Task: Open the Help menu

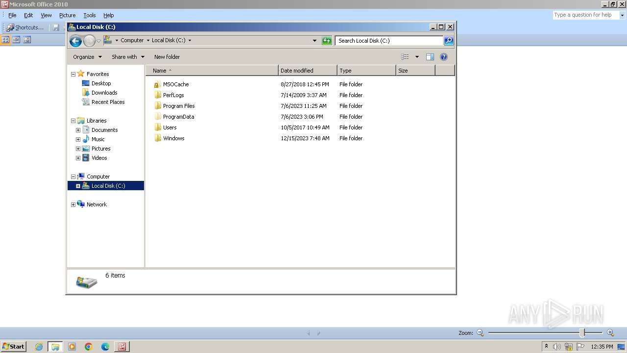Action: [109, 15]
